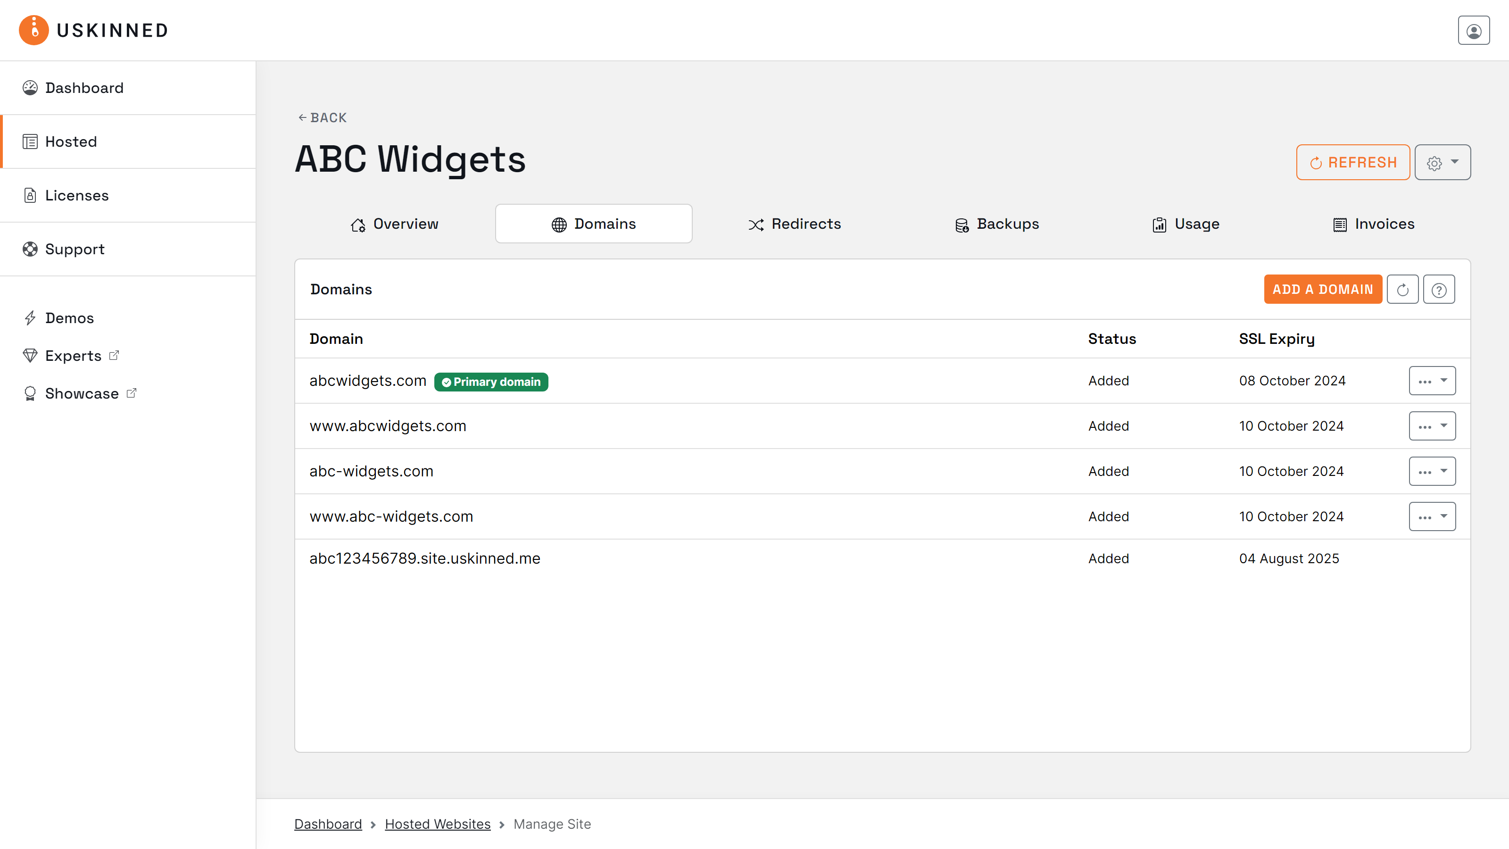This screenshot has height=849, width=1509.
Task: Select the Hosted section in sidebar
Action: point(71,141)
